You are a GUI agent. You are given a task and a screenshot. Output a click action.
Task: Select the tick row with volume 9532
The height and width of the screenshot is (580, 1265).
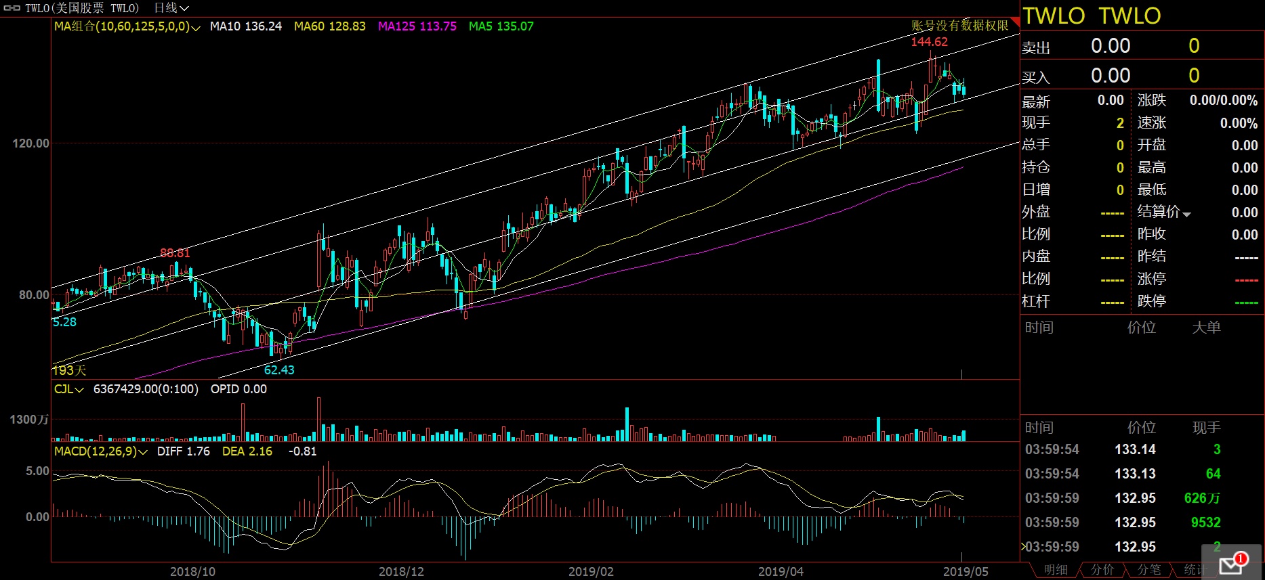click(x=1142, y=522)
